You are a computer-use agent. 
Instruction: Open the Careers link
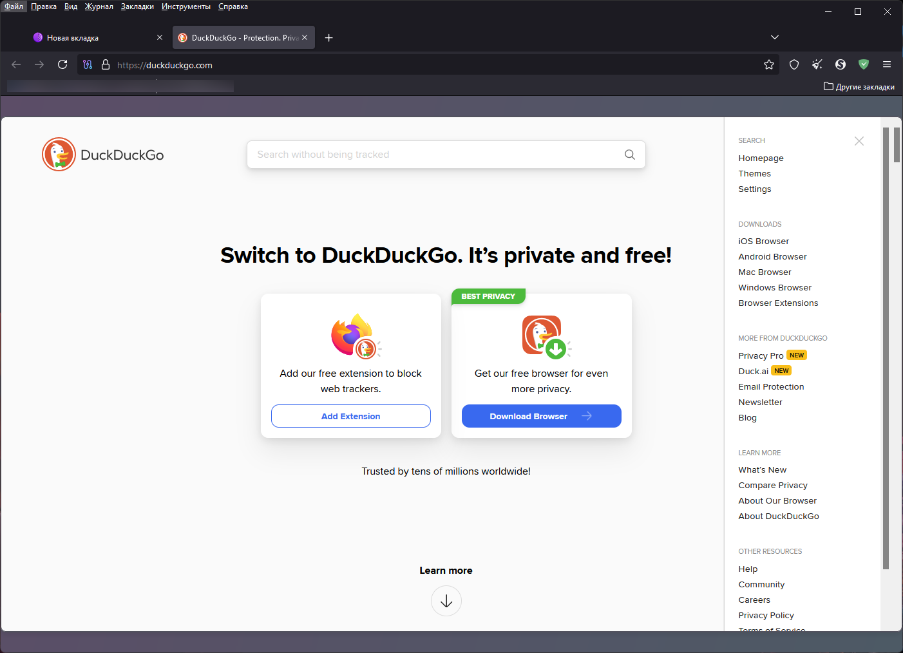tap(754, 600)
